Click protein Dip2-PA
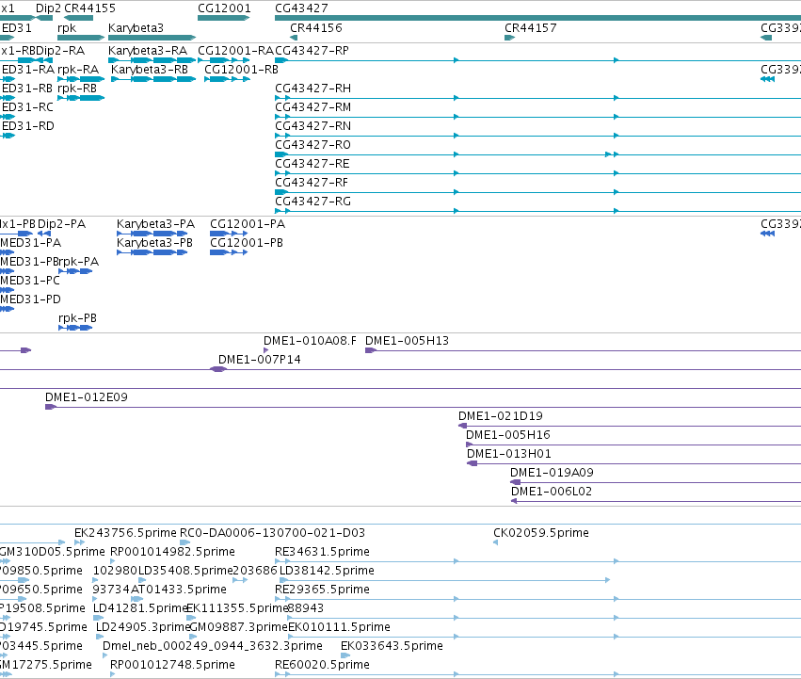 44,234
